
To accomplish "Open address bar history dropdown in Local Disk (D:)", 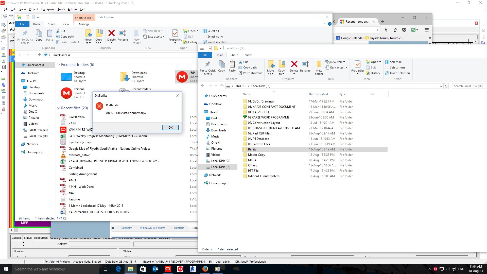I will [441, 86].
